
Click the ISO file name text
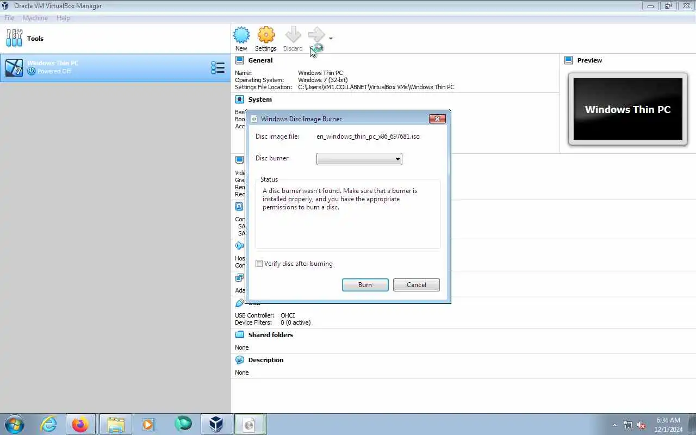click(368, 136)
